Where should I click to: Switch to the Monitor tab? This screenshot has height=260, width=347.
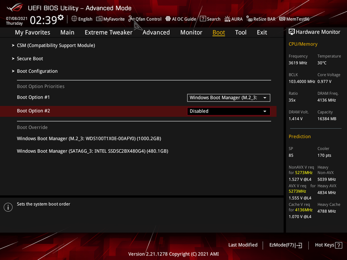coord(191,33)
